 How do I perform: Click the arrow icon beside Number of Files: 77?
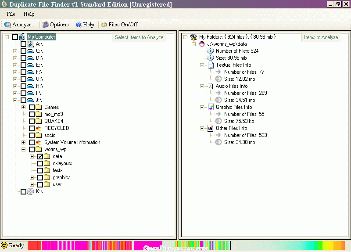218,72
